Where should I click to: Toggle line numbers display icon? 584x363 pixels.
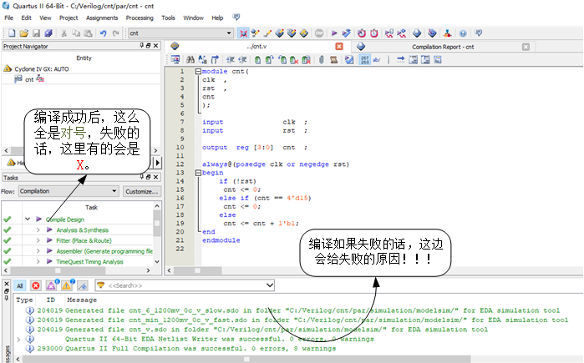point(364,59)
